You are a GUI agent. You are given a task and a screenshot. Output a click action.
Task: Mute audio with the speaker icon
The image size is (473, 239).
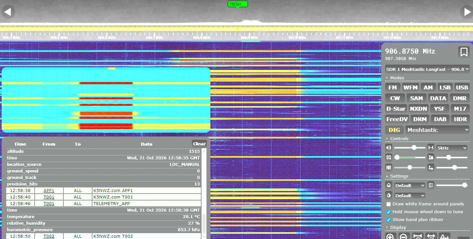(389, 148)
